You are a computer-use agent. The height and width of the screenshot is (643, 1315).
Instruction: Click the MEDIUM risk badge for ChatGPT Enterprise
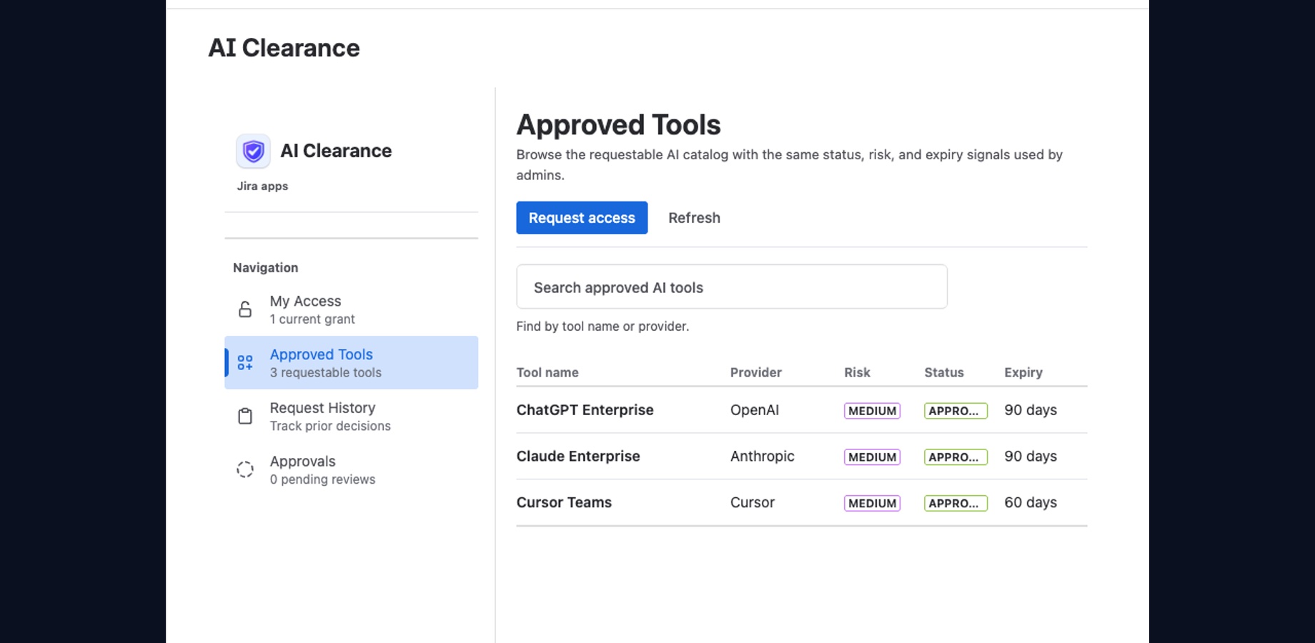tap(872, 411)
